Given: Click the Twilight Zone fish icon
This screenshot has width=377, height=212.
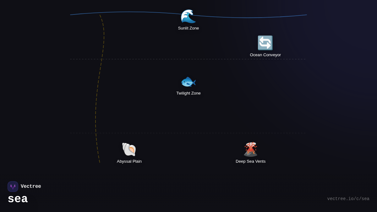Looking at the screenshot, I should pos(188,82).
